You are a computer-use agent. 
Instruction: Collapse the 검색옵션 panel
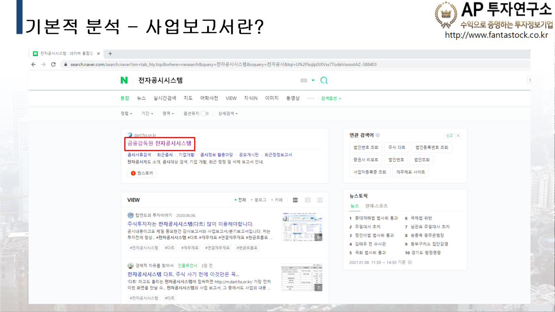pos(331,98)
